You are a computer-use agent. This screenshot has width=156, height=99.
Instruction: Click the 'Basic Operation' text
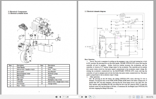[x=89, y=59]
